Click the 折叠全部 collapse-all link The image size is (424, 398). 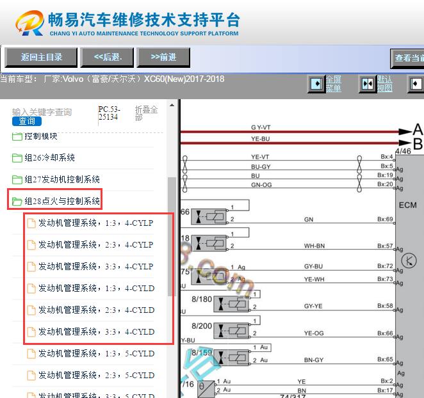(146, 113)
